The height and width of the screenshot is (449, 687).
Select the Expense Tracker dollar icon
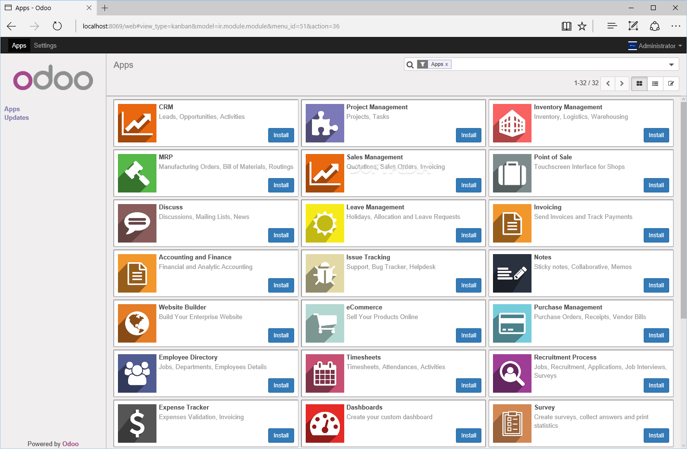(x=137, y=423)
